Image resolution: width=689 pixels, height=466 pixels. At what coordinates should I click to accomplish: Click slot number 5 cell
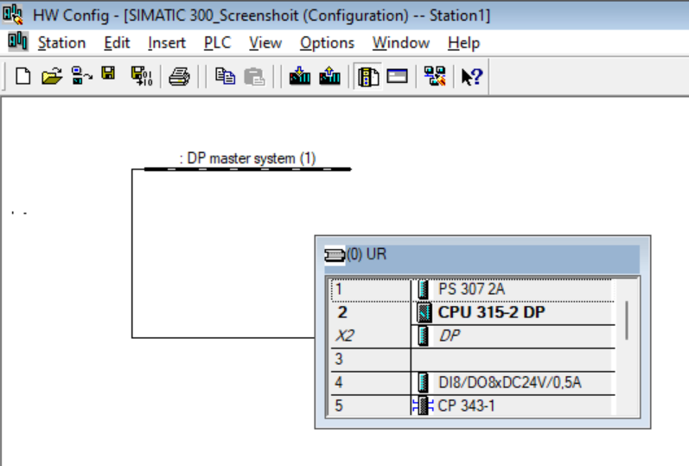tap(370, 405)
